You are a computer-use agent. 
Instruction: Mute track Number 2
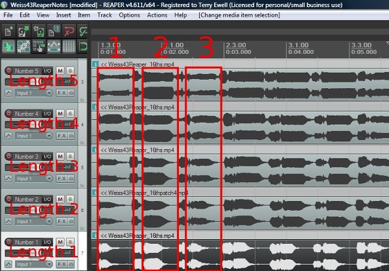[x=60, y=199]
